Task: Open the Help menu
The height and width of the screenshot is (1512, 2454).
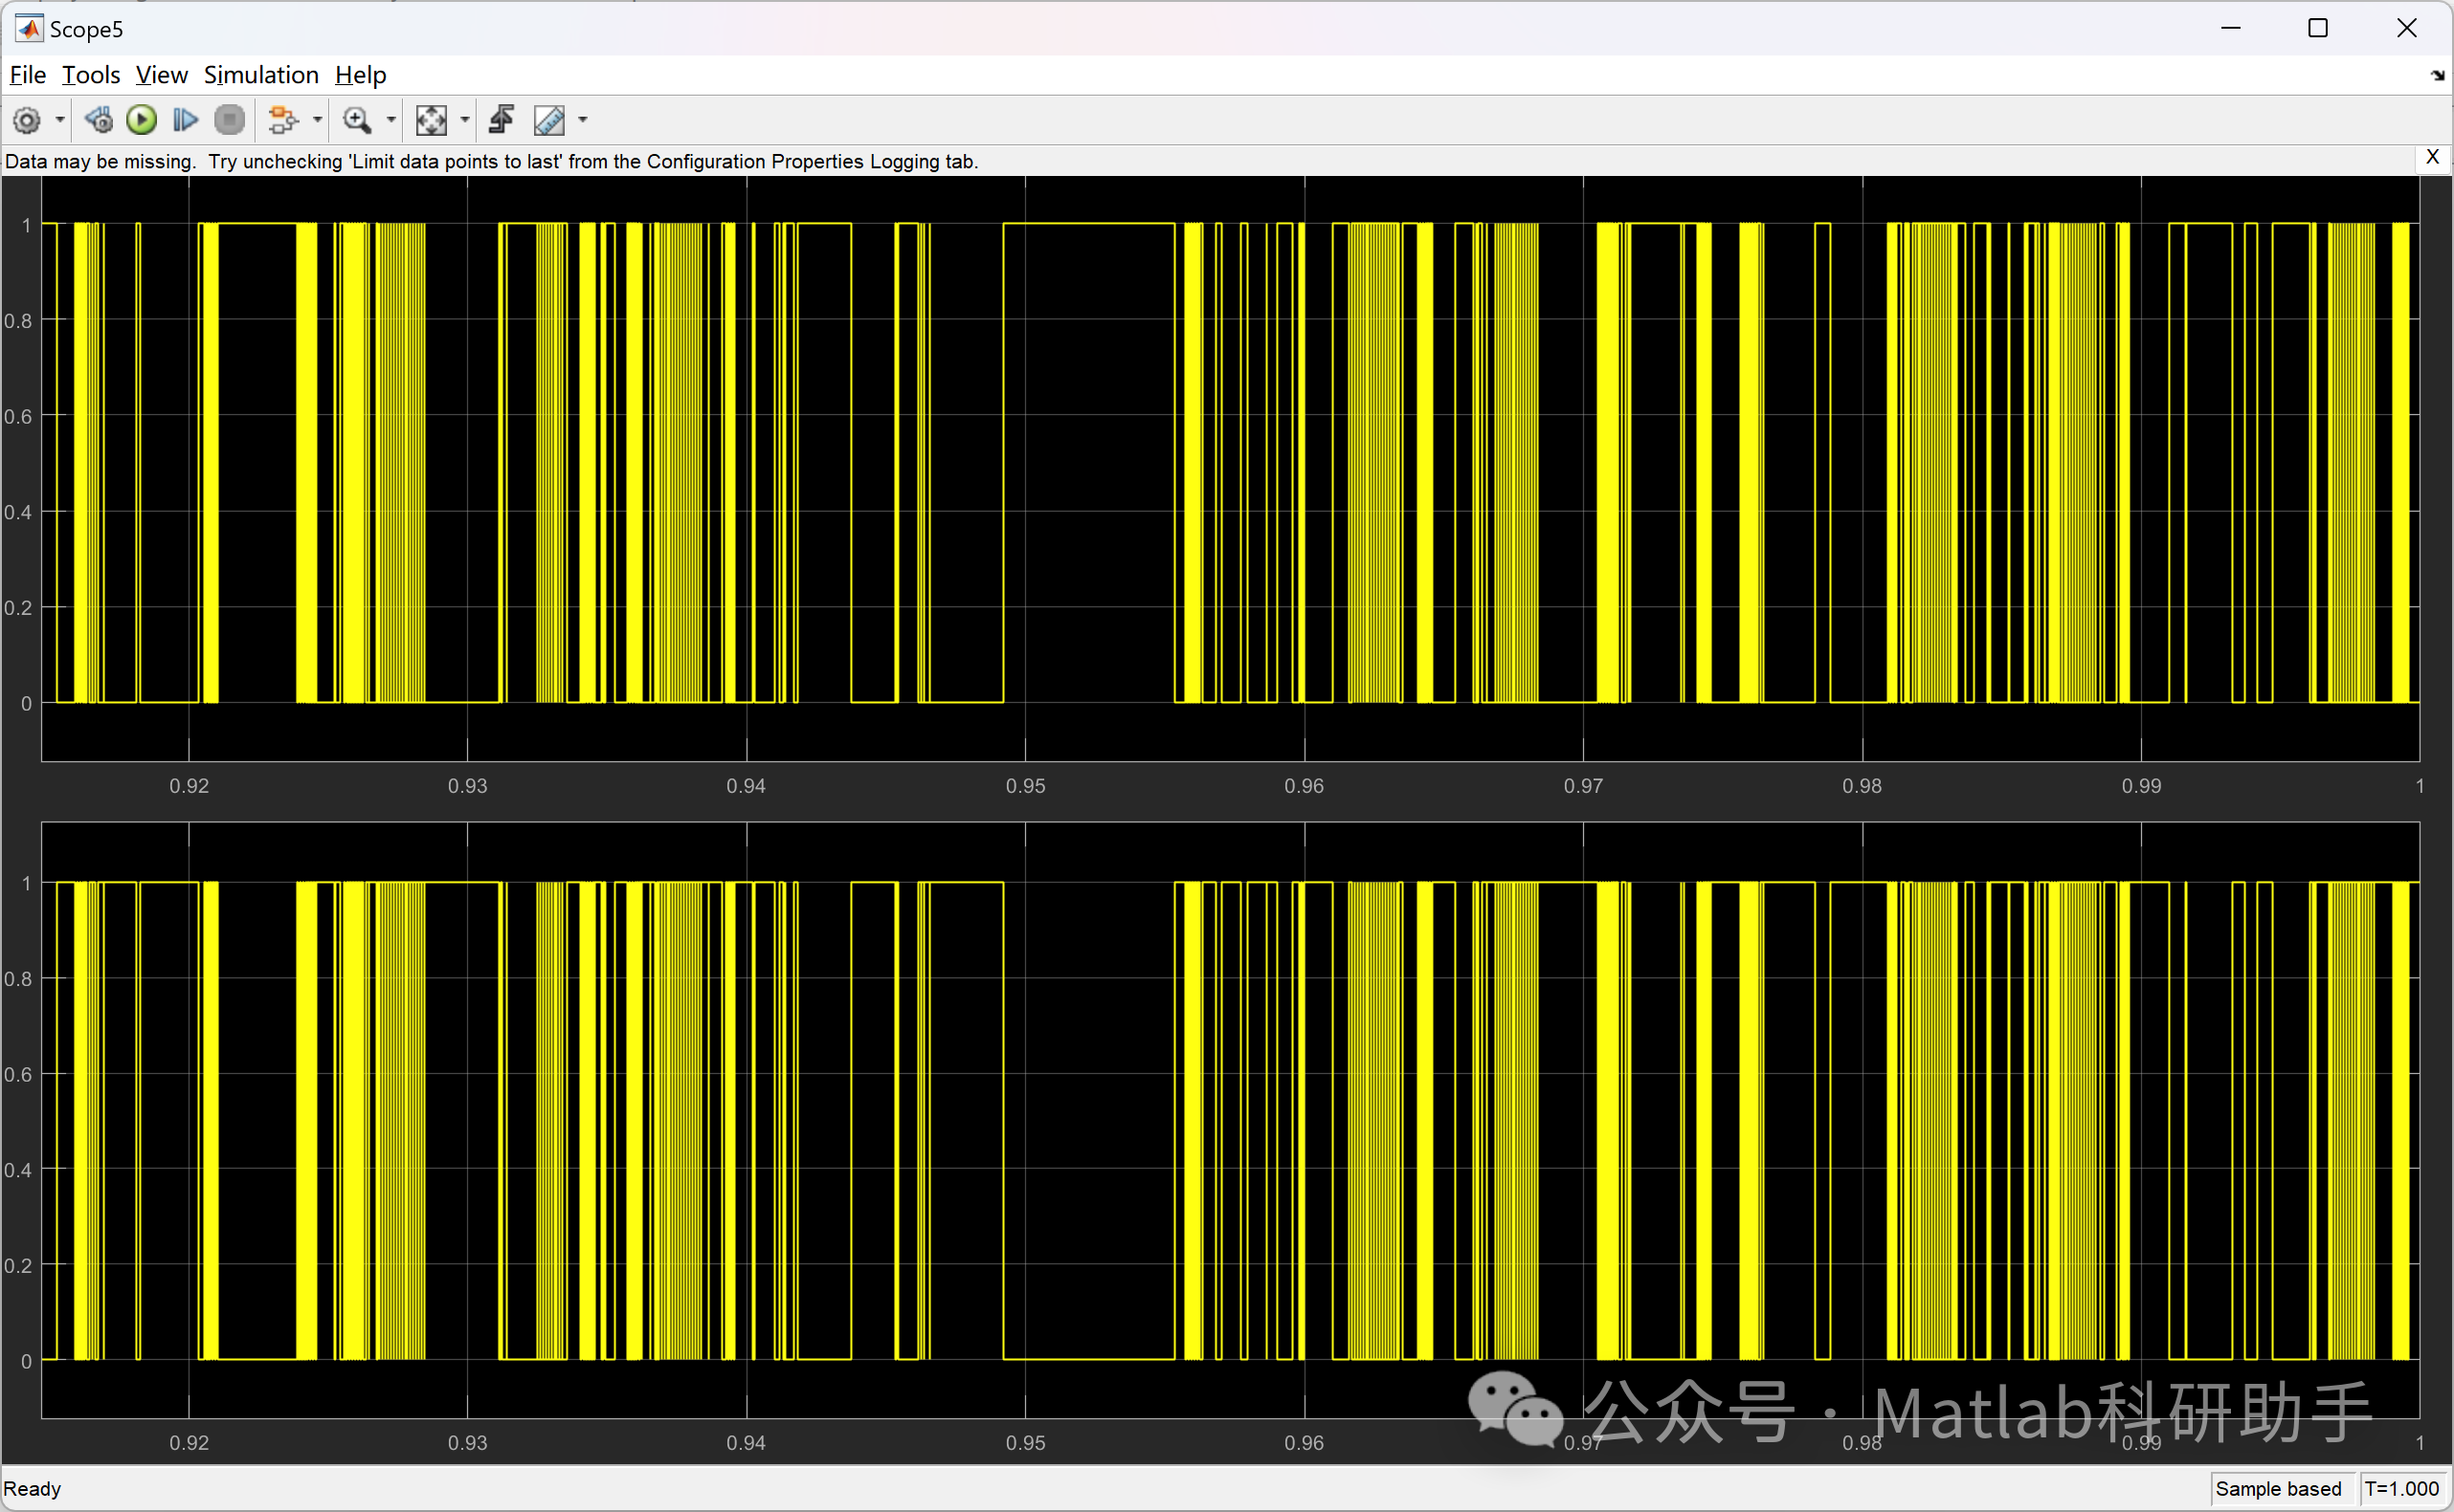Action: 360,75
